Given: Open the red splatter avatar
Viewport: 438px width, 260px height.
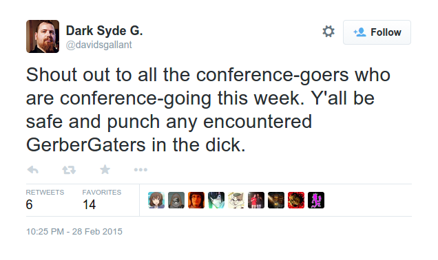Looking at the screenshot, I should click(296, 200).
